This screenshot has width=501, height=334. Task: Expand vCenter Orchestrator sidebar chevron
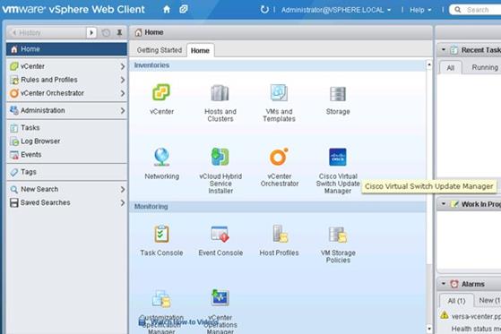pos(123,93)
